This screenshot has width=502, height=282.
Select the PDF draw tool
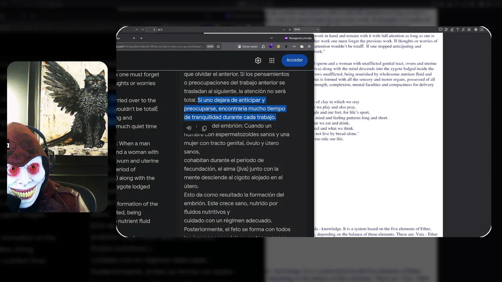point(463,29)
